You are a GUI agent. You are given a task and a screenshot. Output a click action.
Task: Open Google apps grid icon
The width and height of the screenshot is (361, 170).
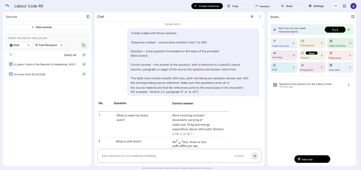[344, 6]
